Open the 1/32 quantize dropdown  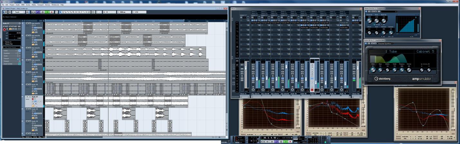[x=139, y=12]
